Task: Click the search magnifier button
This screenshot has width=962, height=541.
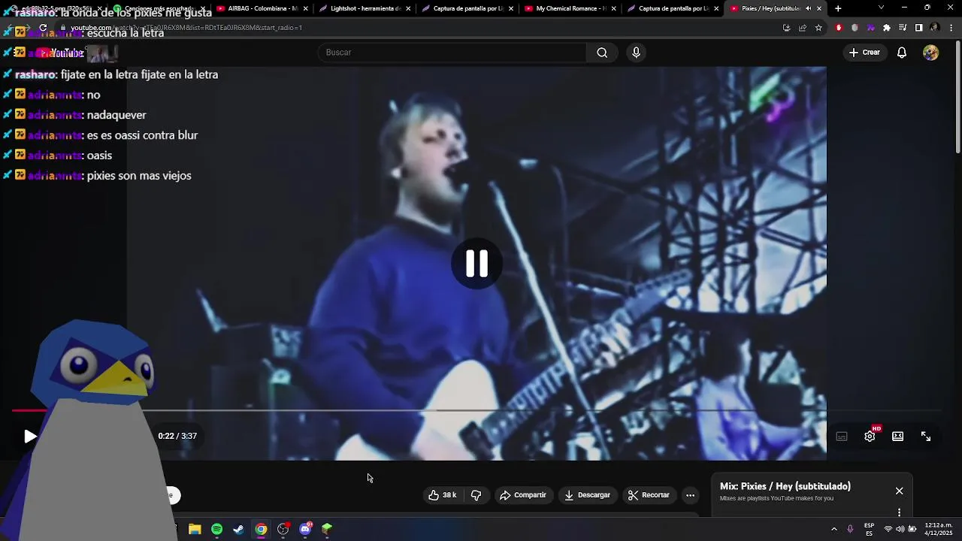Action: tap(602, 53)
